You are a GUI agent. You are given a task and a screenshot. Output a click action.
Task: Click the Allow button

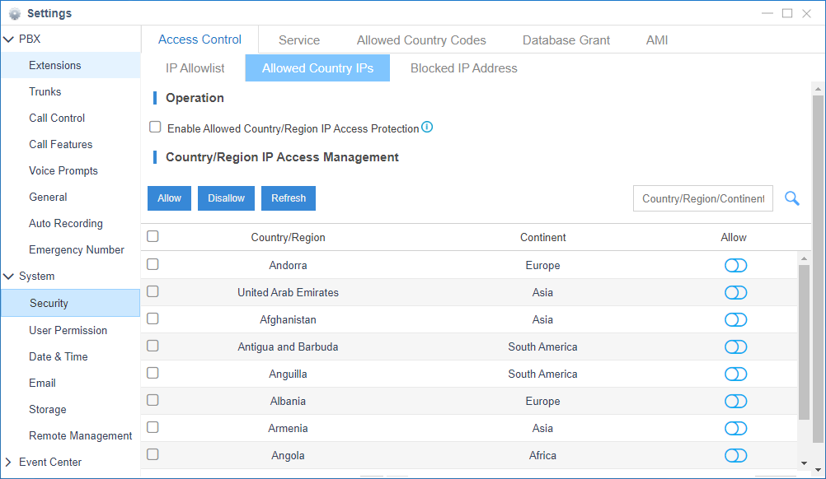coord(169,198)
